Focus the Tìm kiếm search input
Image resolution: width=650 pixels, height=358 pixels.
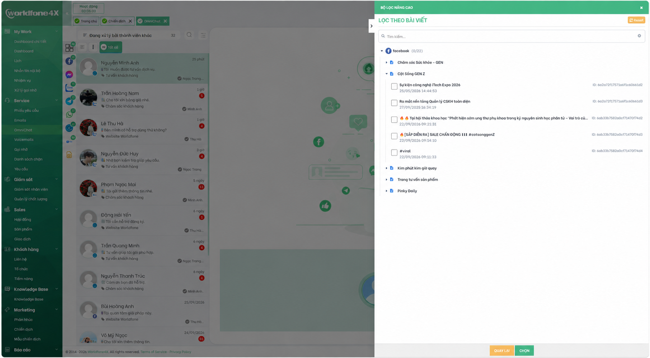click(512, 36)
